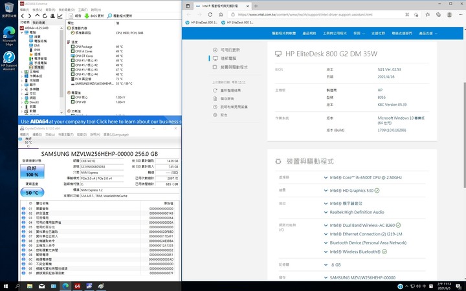Collapse 電腦 node in AIDA64 tree
The height and width of the screenshot is (291, 466).
coord(22,32)
